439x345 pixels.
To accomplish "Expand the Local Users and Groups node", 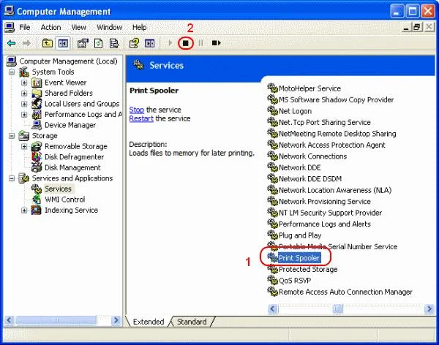I will click(x=24, y=104).
